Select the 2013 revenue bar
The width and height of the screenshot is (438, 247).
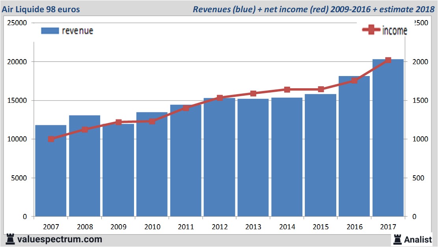click(x=253, y=158)
